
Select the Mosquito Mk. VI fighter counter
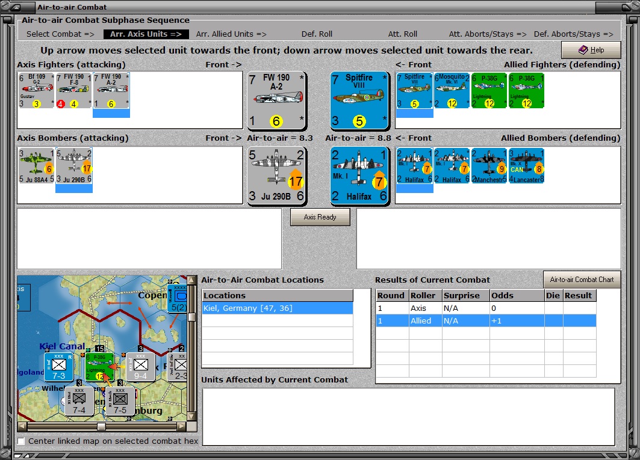coord(452,91)
